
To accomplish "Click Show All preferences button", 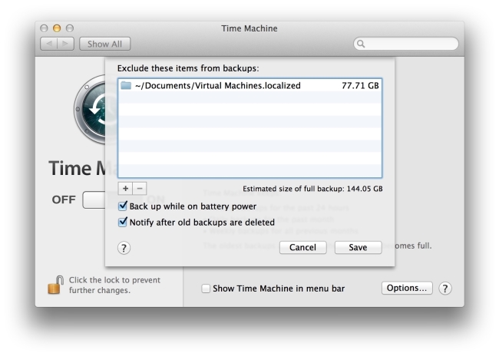I will tap(104, 44).
